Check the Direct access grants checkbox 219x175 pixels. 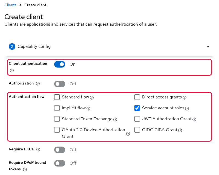[137, 97]
